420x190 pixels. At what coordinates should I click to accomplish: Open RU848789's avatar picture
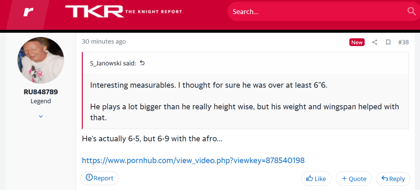(x=41, y=61)
